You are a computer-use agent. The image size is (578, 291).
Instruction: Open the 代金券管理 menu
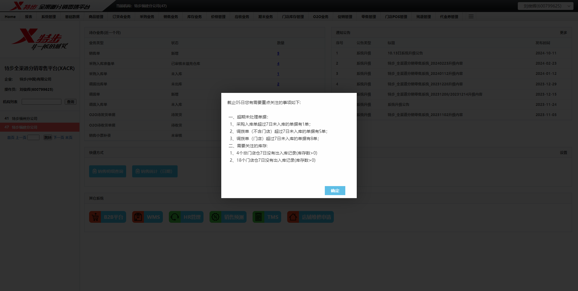coord(449,17)
